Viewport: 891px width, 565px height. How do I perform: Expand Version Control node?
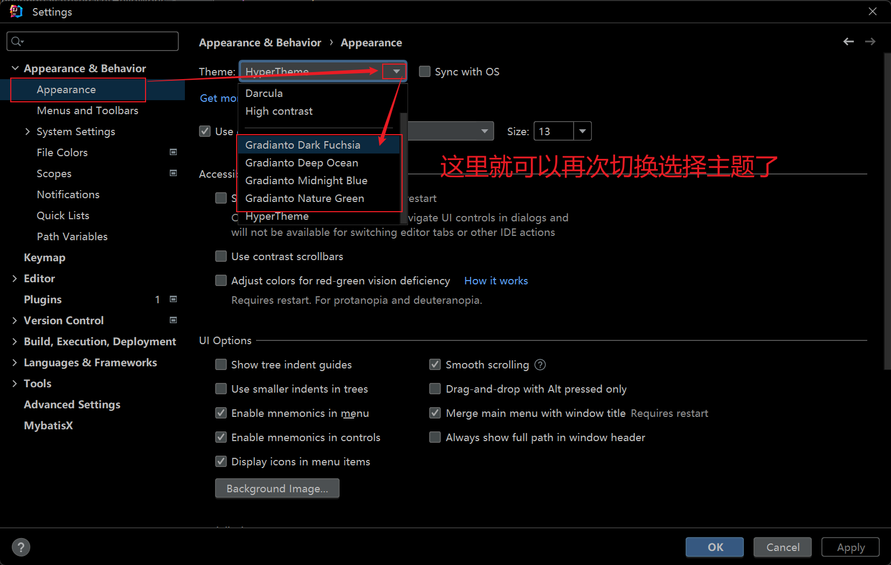point(15,320)
